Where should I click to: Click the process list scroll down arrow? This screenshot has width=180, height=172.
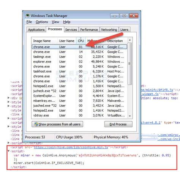tap(130, 116)
